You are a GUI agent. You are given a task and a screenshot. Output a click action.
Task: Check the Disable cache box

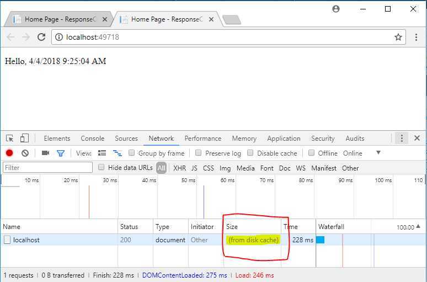(250, 152)
